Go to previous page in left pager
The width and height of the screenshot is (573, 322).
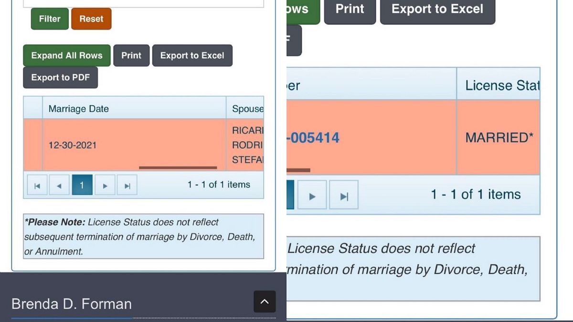pos(59,186)
